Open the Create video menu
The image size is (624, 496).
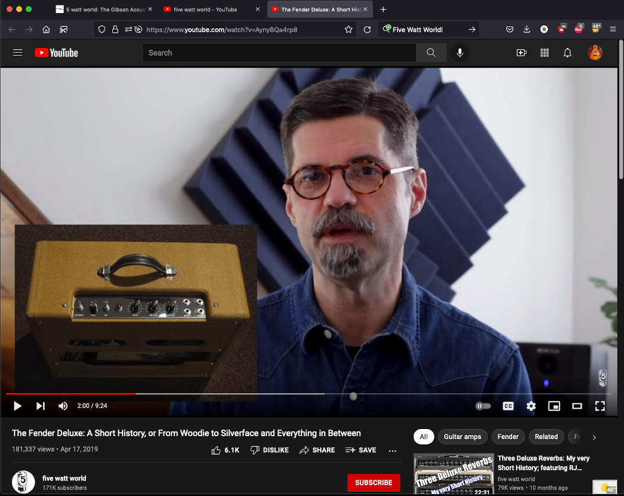pyautogui.click(x=521, y=53)
